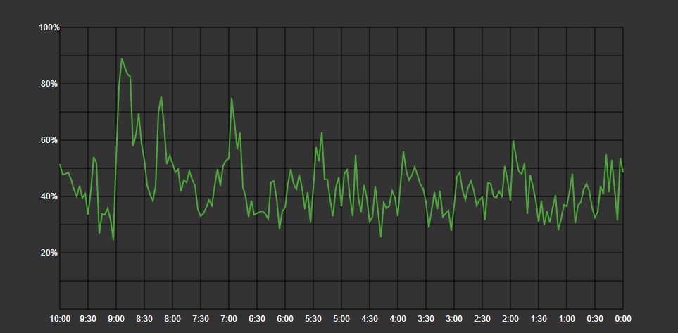Select the 4:00 time axis label
Viewport: 678px width, 333px height.
398,319
